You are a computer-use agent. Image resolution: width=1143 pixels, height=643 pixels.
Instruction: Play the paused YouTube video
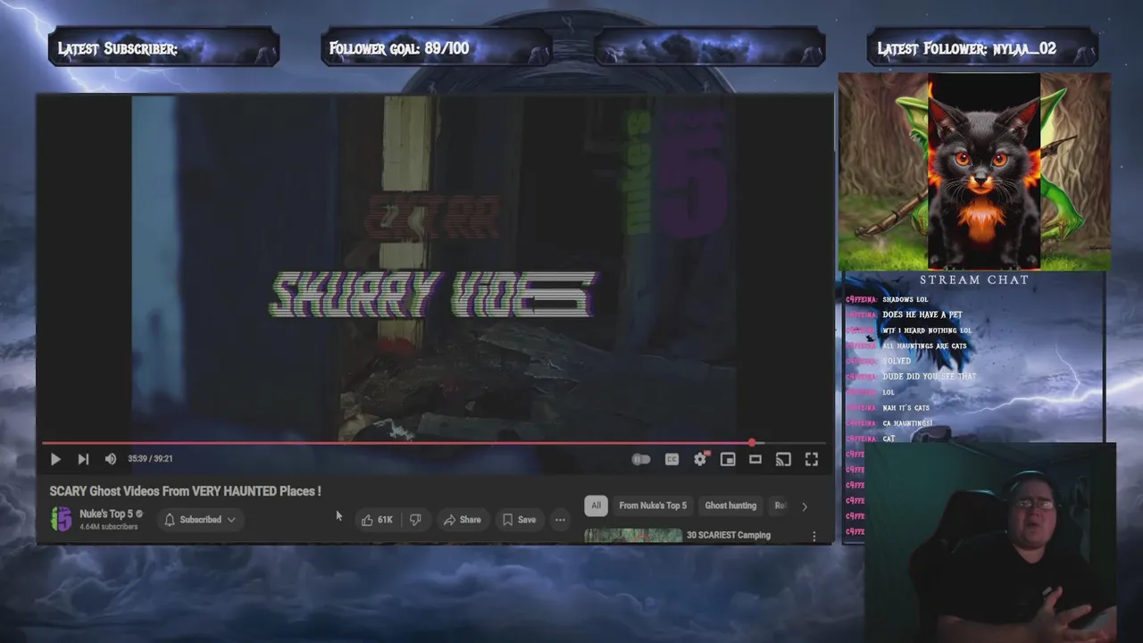pos(55,459)
